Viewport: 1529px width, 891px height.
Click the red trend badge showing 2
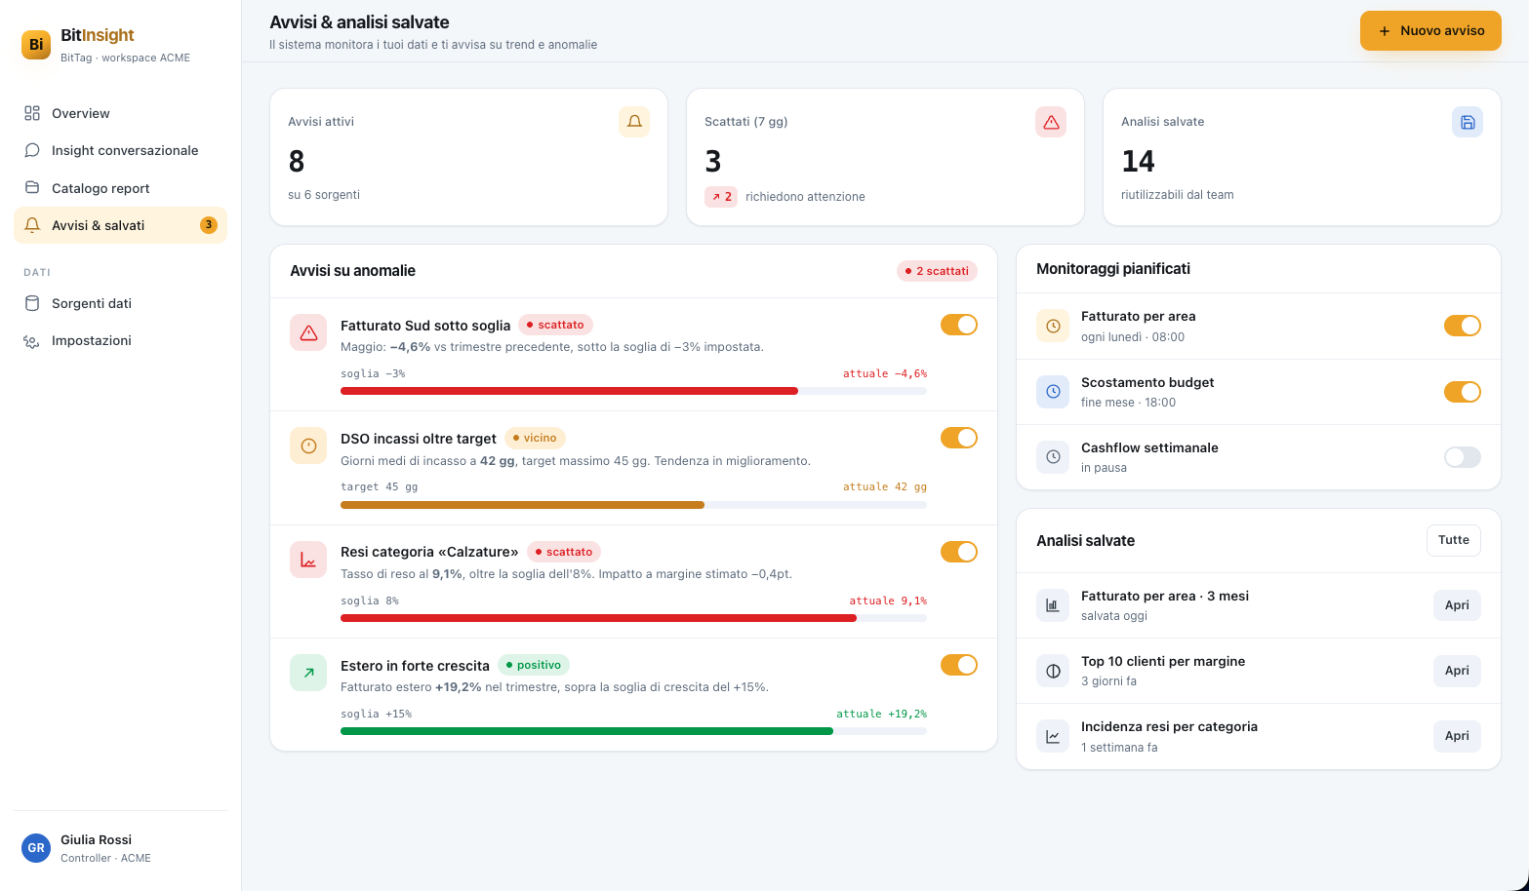tap(721, 197)
